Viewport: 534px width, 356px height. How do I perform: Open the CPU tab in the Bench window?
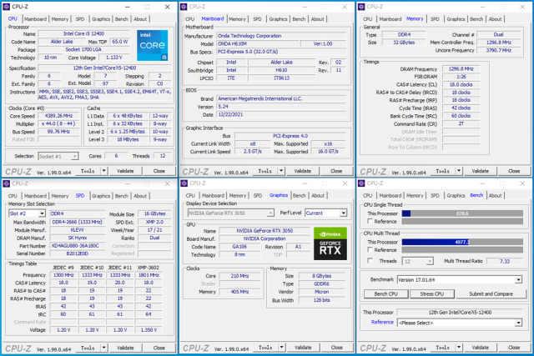click(x=367, y=195)
